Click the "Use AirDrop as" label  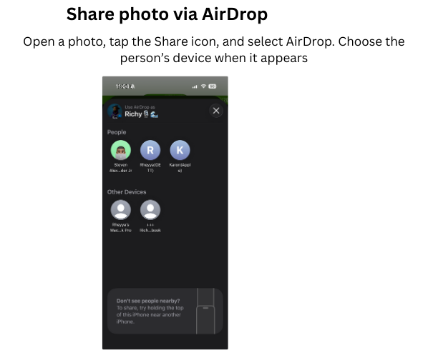pyautogui.click(x=140, y=107)
